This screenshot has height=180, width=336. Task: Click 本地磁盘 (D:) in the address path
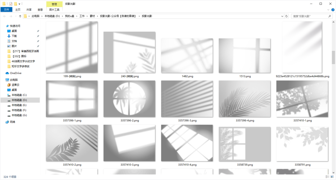(x=52, y=16)
